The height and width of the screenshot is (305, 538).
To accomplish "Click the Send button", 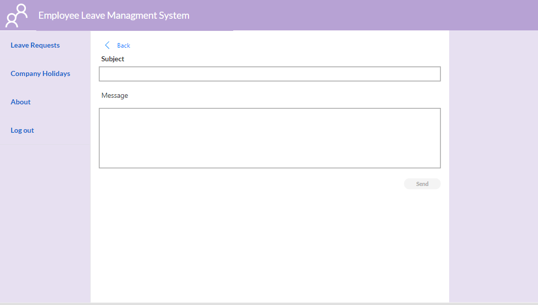I will click(x=422, y=184).
